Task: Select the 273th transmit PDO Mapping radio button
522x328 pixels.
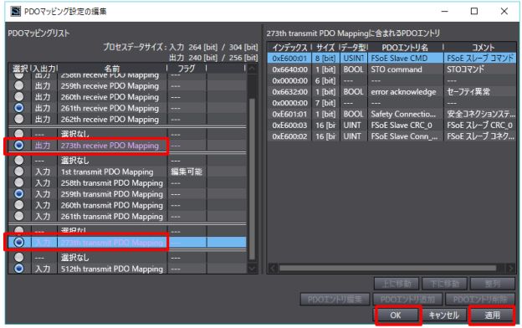Action: coord(19,242)
